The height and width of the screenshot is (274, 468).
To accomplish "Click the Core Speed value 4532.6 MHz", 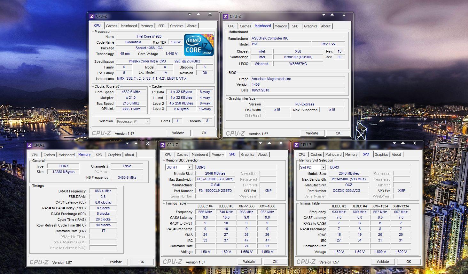I will click(x=131, y=92).
